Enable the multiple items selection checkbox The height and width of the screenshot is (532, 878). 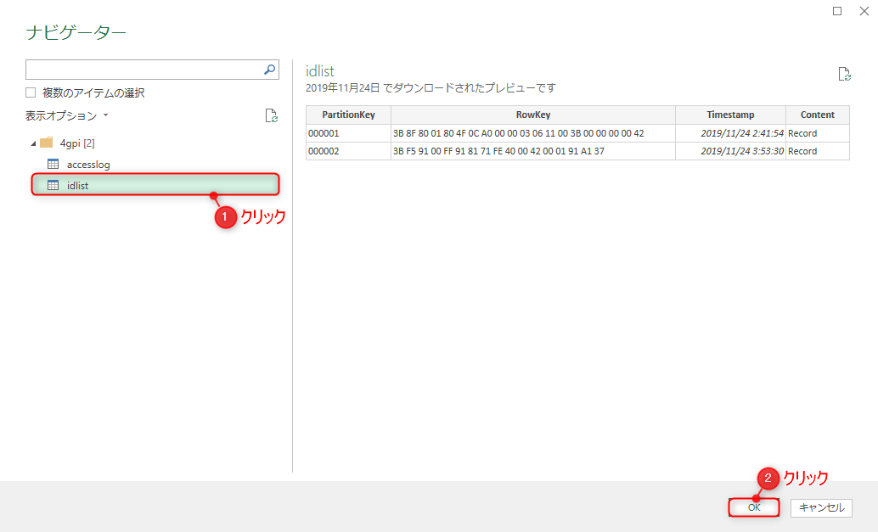coord(31,92)
